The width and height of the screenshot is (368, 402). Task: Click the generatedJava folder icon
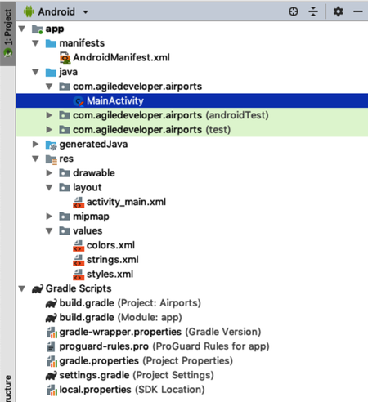coord(51,145)
